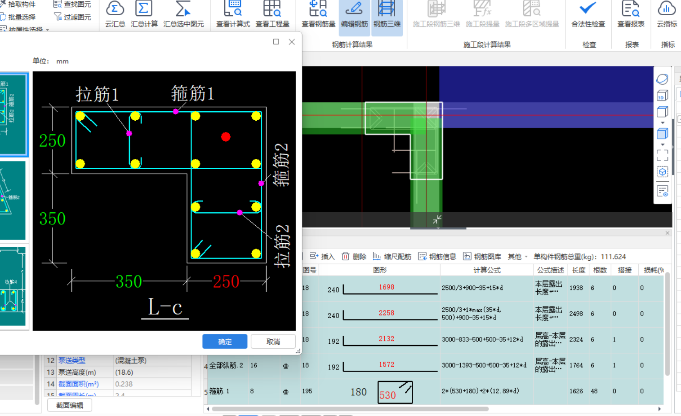Click the stirrup formula 2*(530+180)+2*(12.89*d)
This screenshot has width=681, height=416.
pos(487,391)
